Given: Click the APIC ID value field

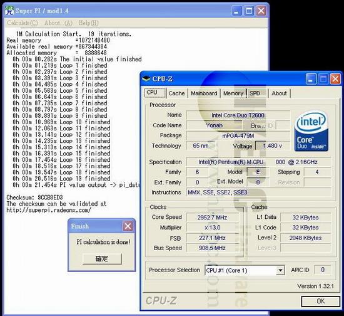Looking at the screenshot, I should pos(323,270).
